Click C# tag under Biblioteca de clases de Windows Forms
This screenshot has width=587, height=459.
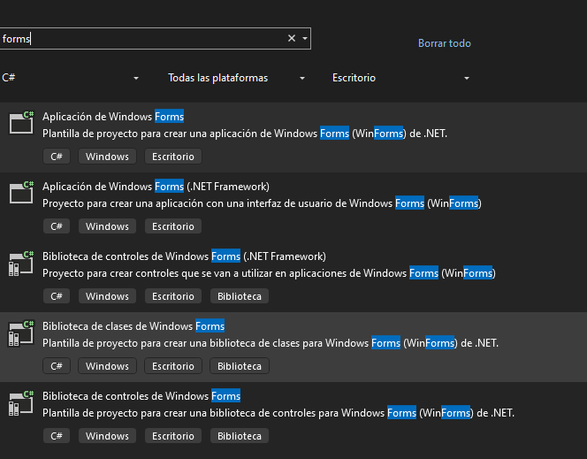57,366
